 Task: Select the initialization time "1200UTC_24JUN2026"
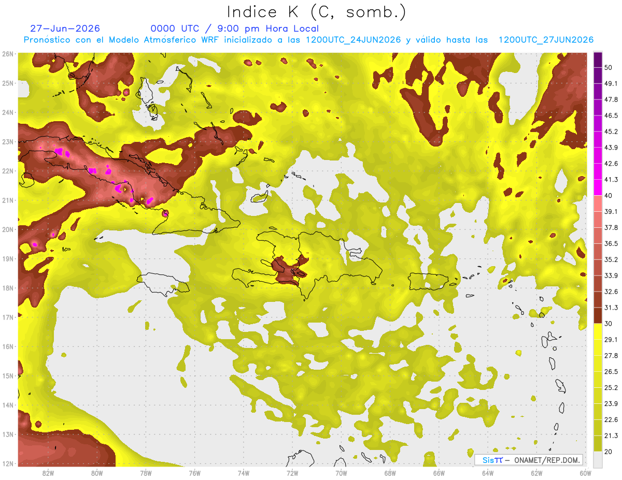click(x=354, y=40)
